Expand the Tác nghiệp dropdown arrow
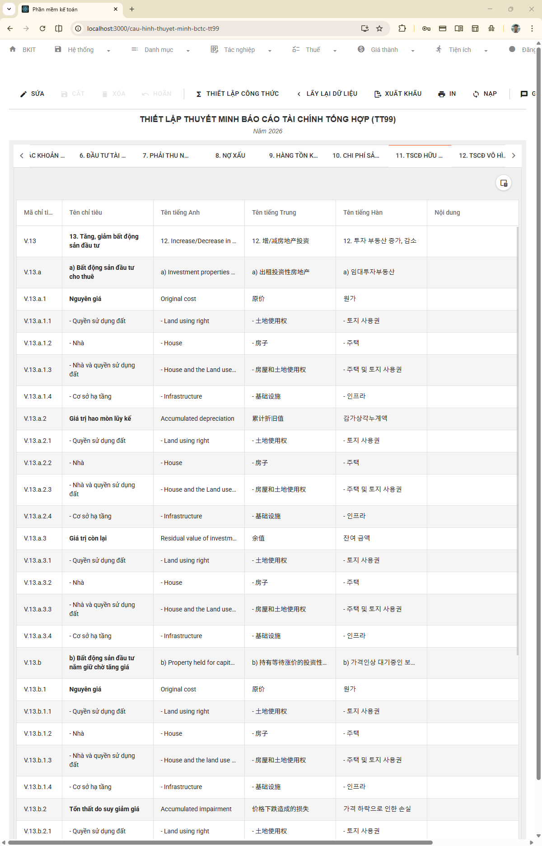This screenshot has width=542, height=846. coord(270,51)
